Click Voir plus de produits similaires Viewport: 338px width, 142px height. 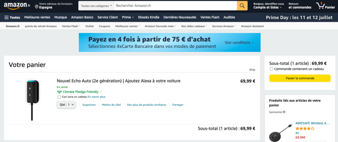click(146, 105)
